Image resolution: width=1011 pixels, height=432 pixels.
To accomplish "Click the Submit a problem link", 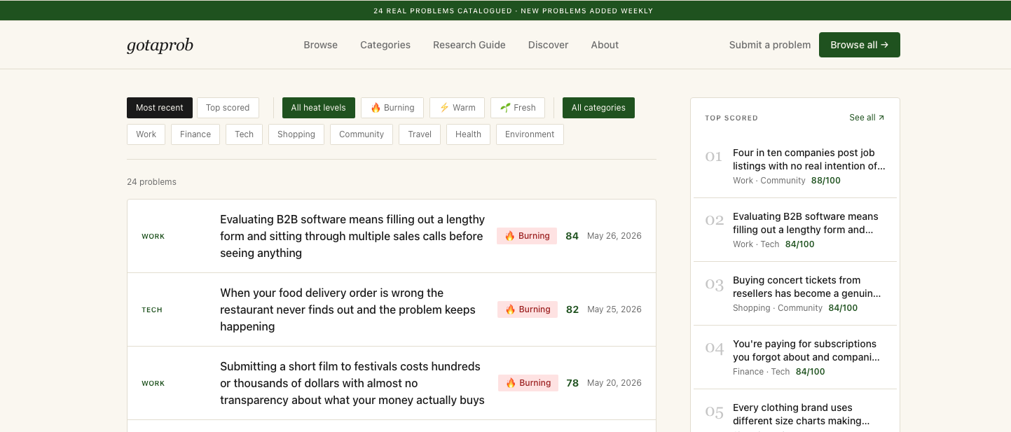I will [770, 45].
